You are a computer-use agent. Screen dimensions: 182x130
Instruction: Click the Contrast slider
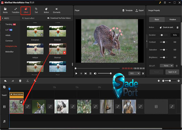[x=164, y=42]
